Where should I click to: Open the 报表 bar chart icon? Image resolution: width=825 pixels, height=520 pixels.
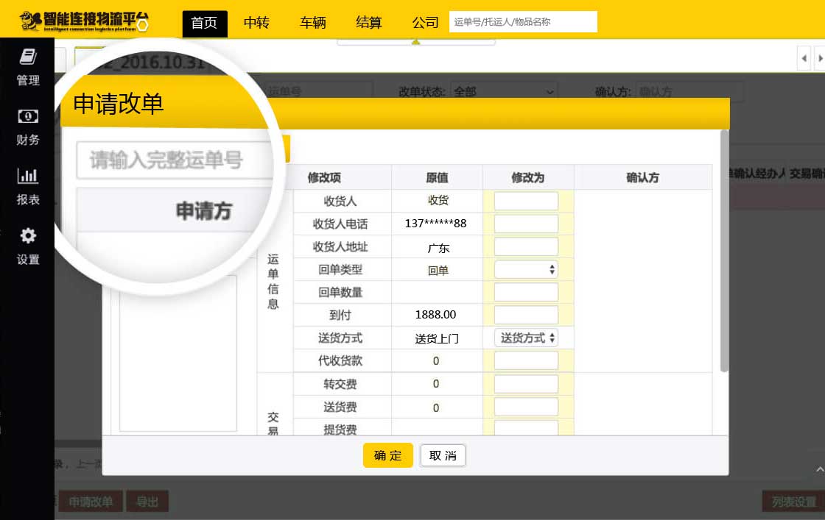[28, 176]
